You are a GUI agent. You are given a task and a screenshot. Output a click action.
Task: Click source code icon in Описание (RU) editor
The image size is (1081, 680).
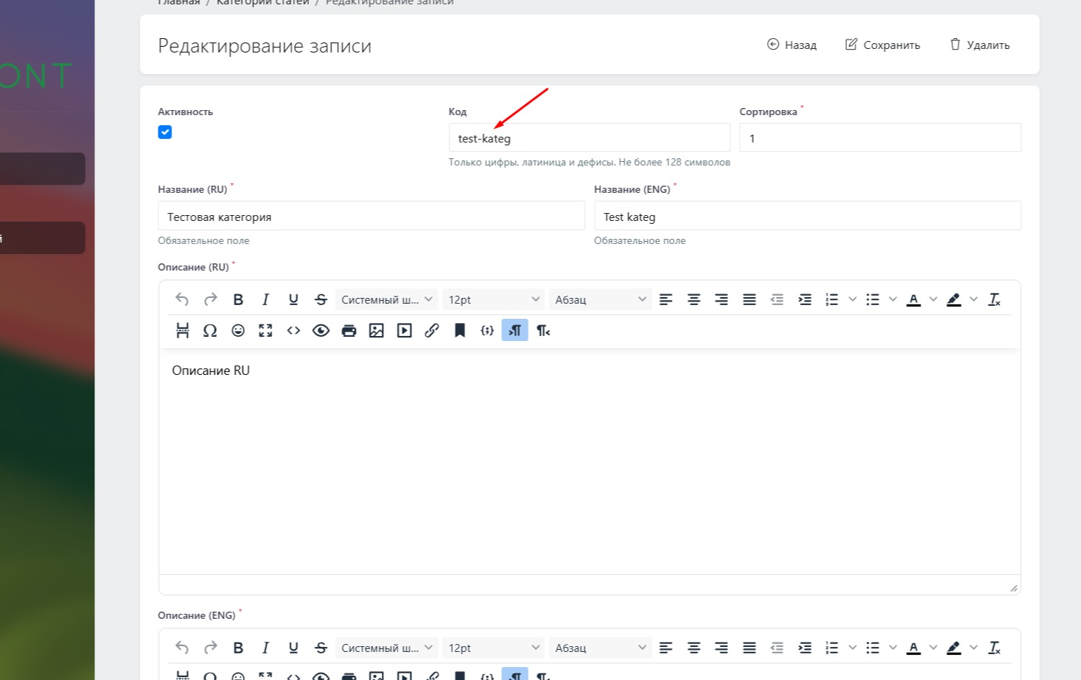[293, 331]
